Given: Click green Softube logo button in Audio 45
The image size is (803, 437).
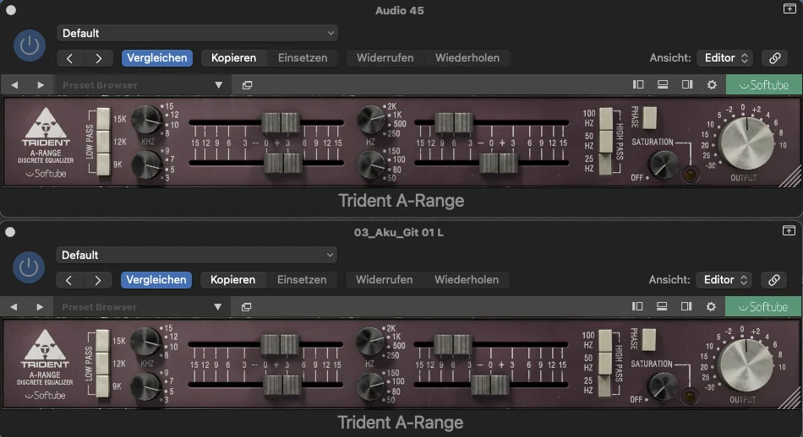Looking at the screenshot, I should click(x=764, y=85).
